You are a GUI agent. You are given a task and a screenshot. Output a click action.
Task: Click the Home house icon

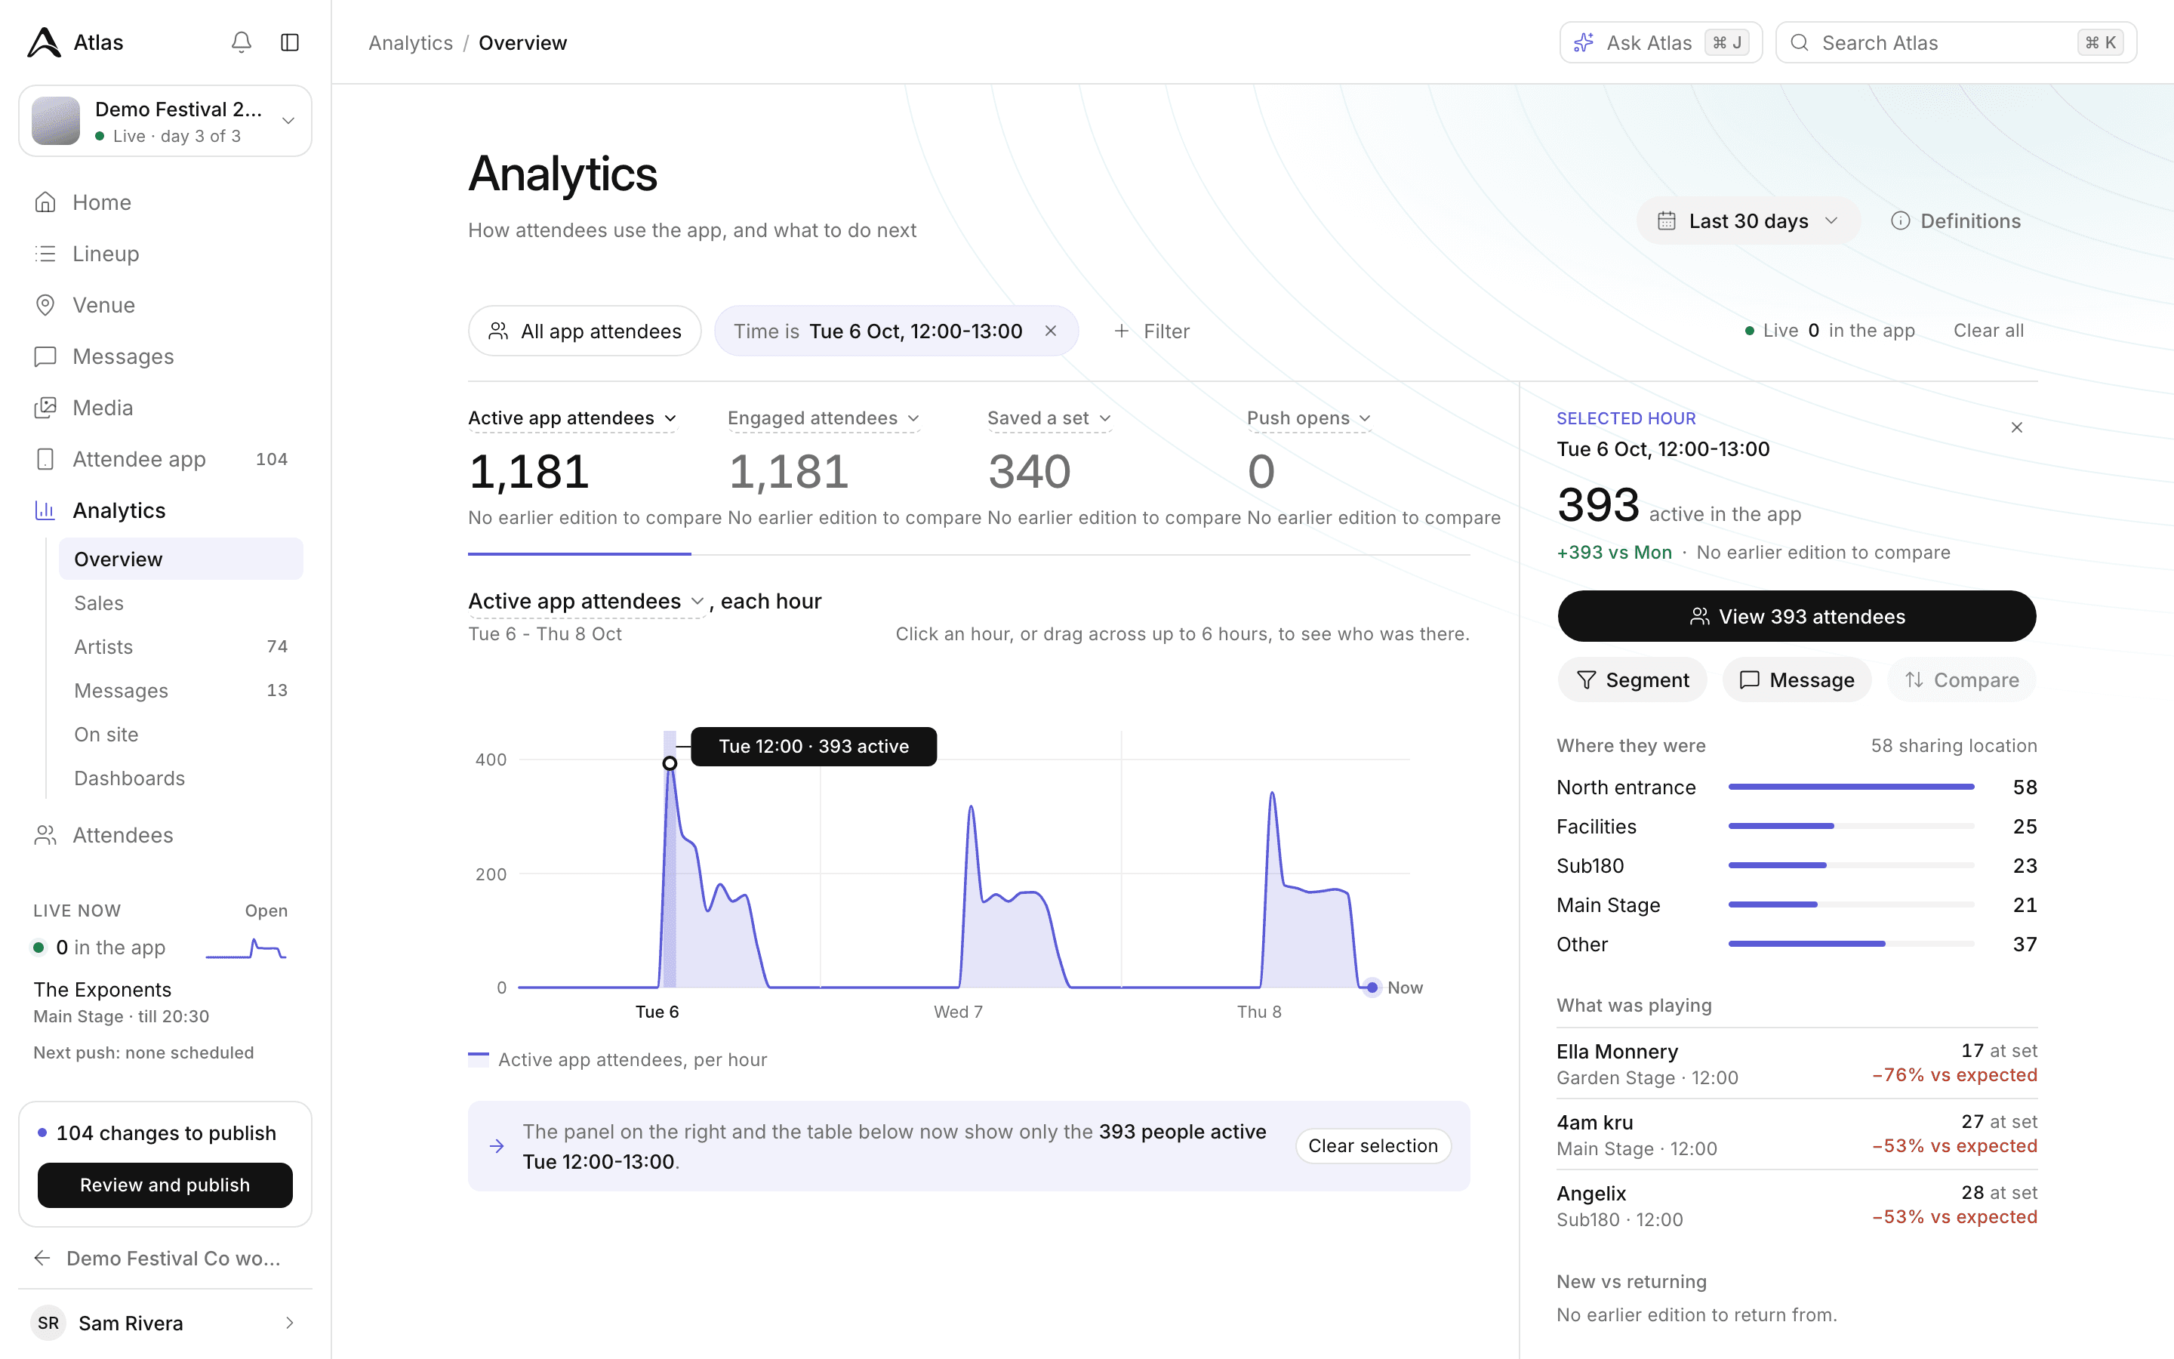[45, 202]
